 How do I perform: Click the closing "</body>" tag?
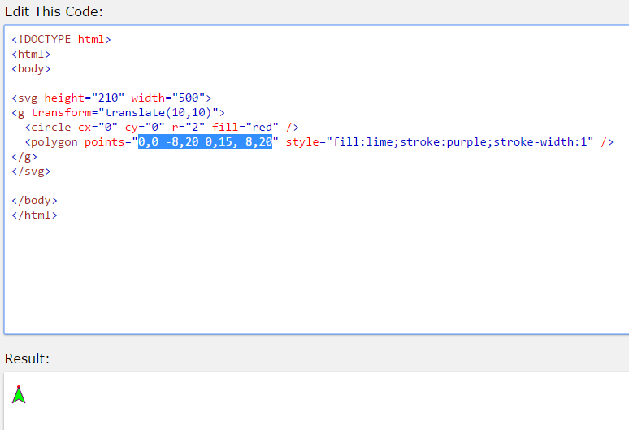[x=34, y=200]
